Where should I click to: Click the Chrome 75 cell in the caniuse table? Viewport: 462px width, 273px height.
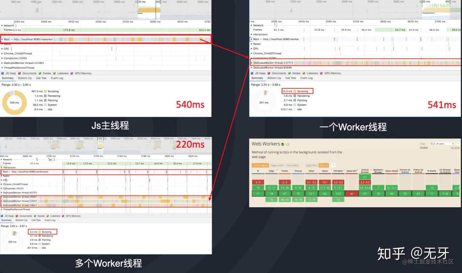298,194
